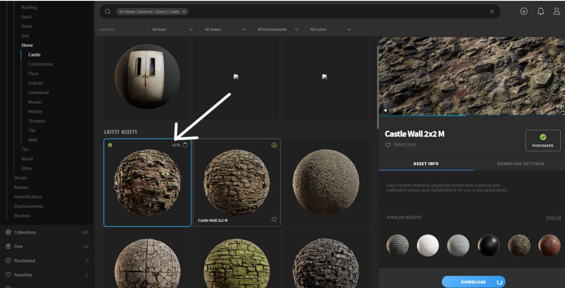The width and height of the screenshot is (565, 288).
Task: Open the dark stacked stone sphere asset
Action: click(x=326, y=264)
